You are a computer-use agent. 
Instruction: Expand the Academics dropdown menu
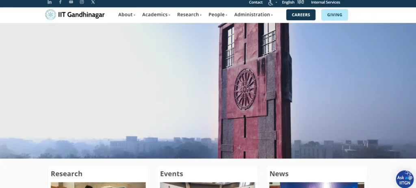(156, 15)
